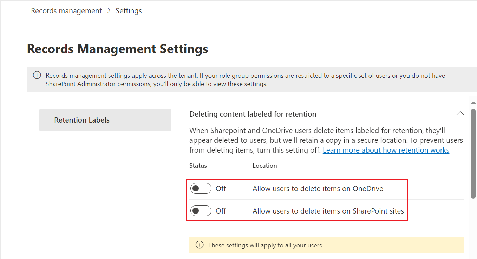Toggle the Off switch for OneDrive deletions
The image size is (477, 259).
(x=201, y=188)
